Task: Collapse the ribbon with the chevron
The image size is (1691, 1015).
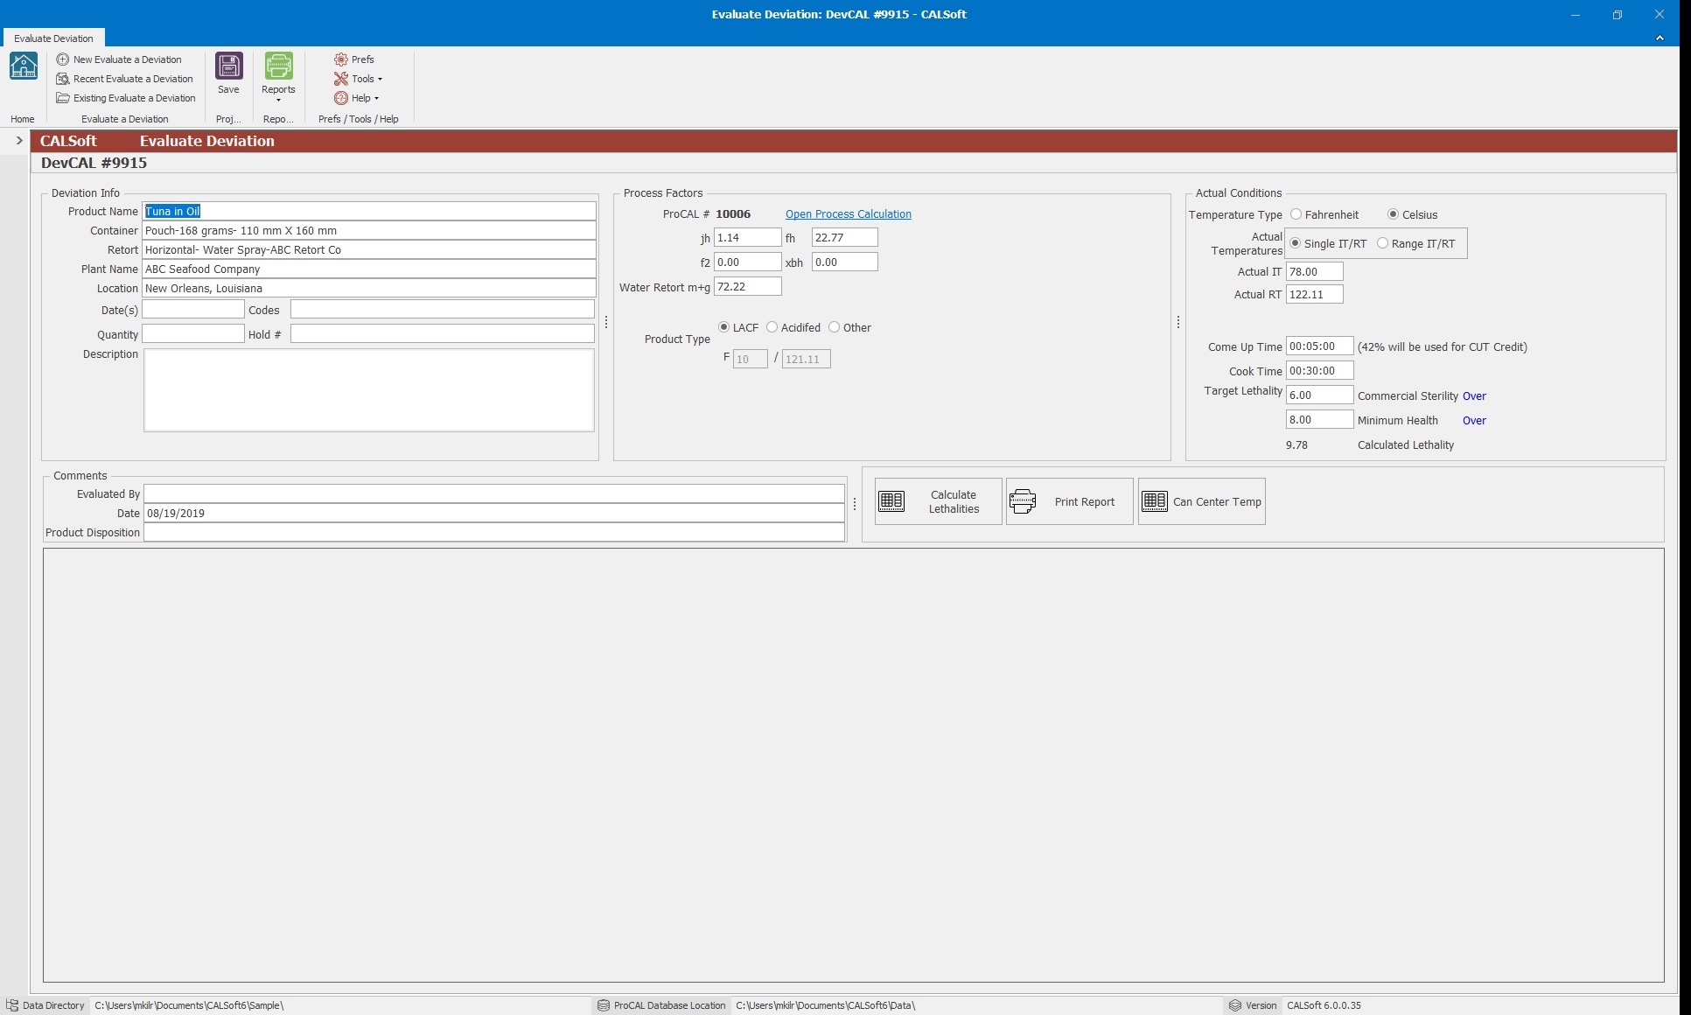Action: click(1660, 38)
